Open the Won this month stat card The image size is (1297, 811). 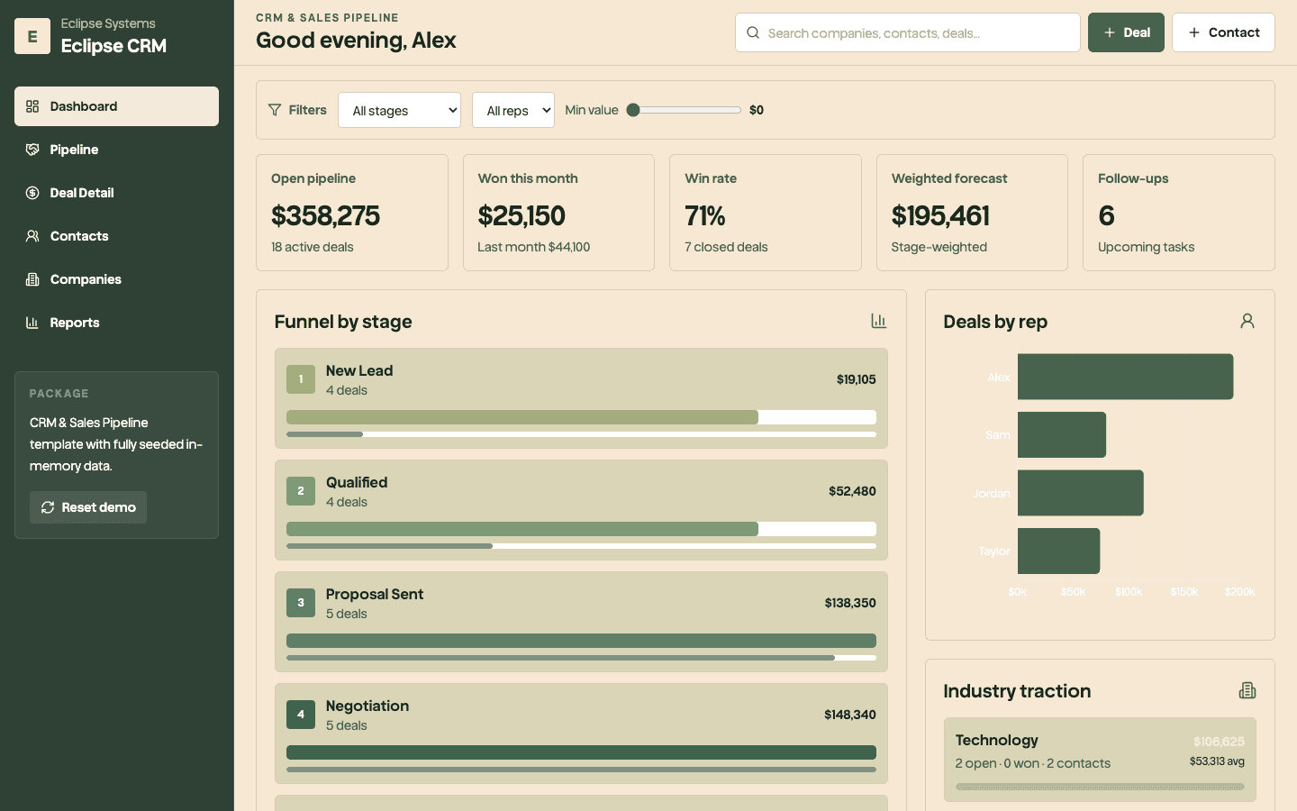pos(558,213)
